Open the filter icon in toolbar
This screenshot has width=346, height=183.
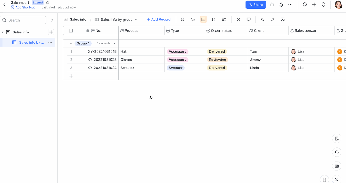193,19
